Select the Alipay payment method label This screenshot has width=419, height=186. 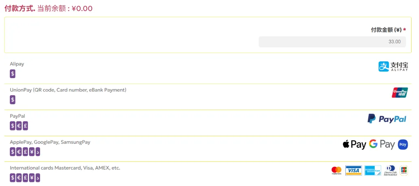(17, 64)
